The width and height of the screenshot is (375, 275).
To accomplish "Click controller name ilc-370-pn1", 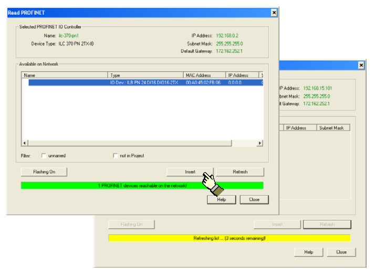I will tap(69, 36).
